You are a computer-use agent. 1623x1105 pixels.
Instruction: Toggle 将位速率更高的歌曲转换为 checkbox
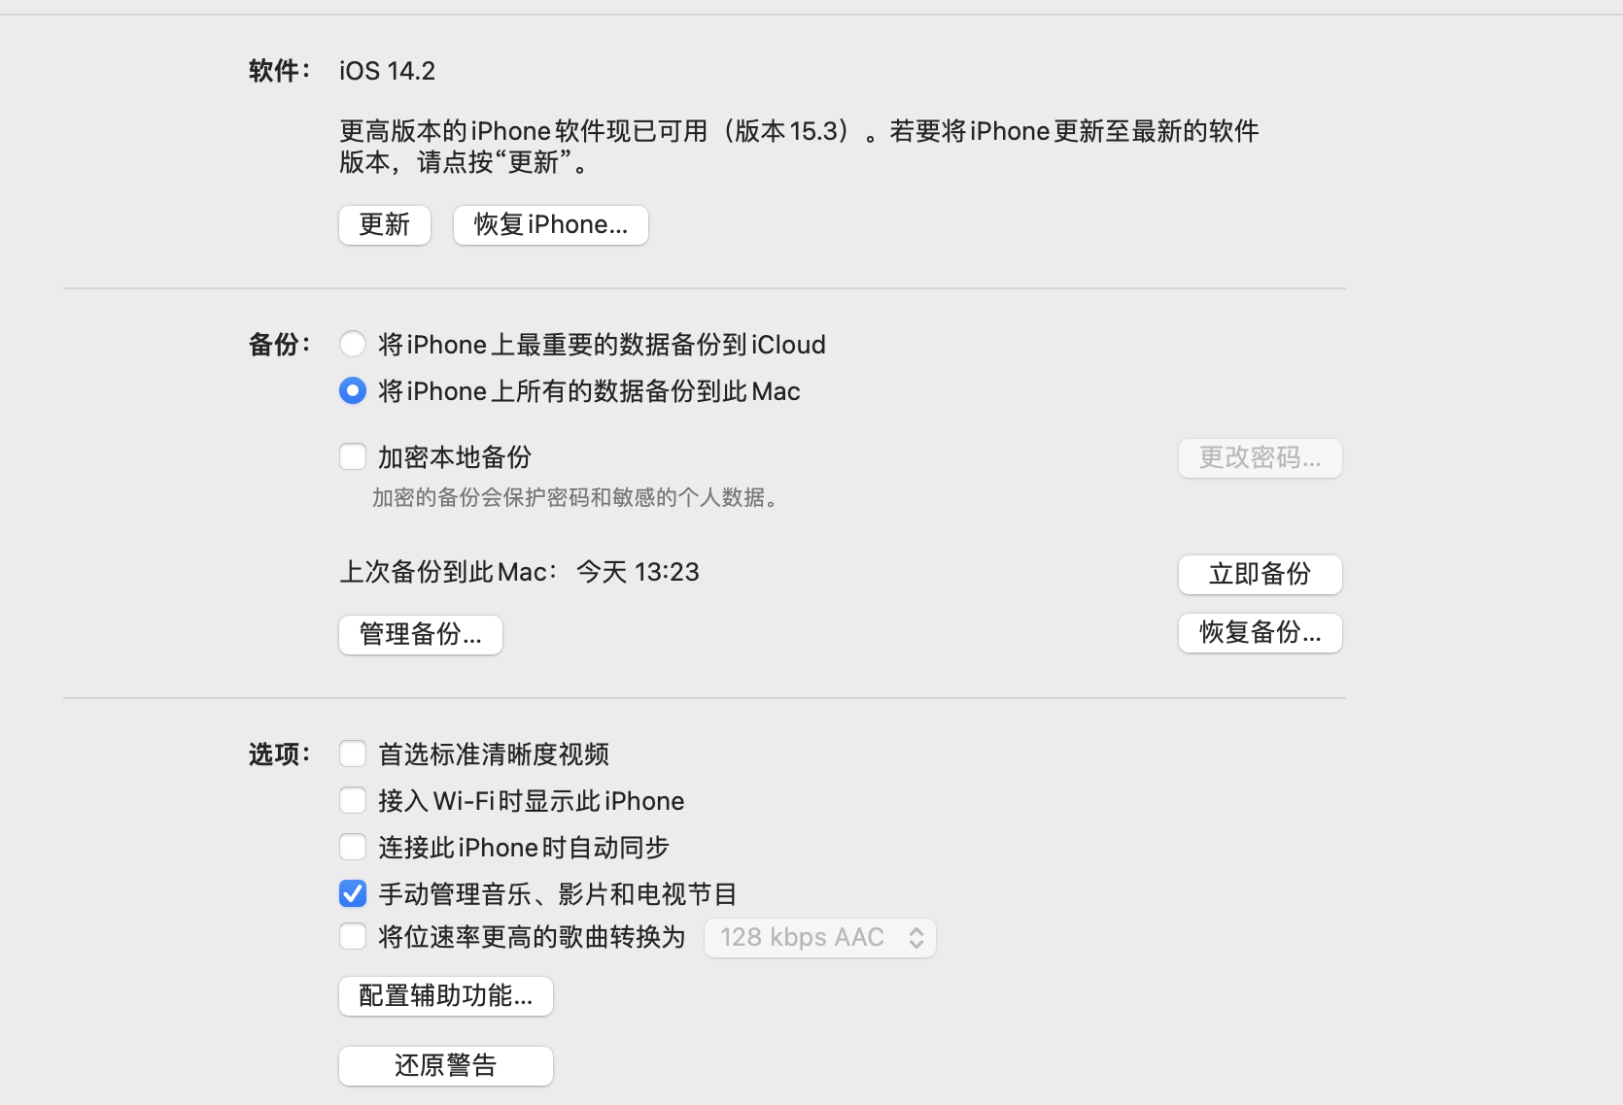click(353, 937)
